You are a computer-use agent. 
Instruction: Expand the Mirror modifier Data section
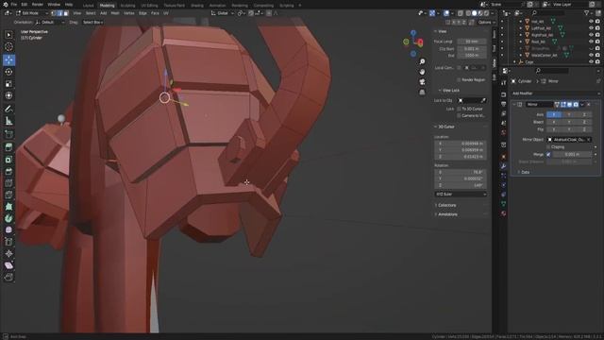pos(525,172)
